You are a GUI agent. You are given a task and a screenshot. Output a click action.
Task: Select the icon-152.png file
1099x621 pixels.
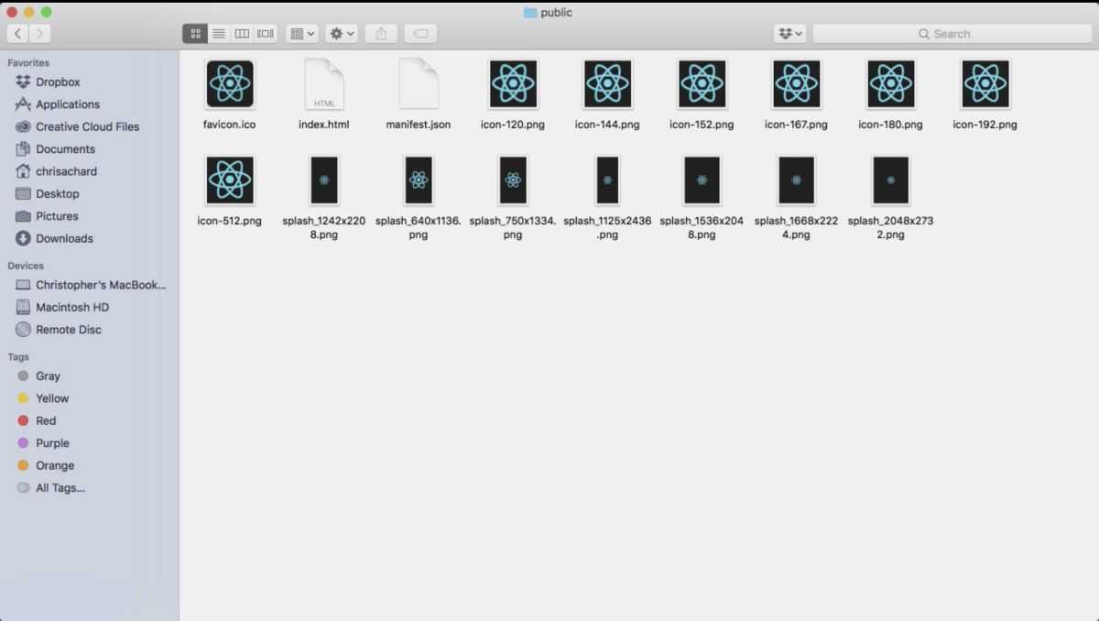point(702,84)
